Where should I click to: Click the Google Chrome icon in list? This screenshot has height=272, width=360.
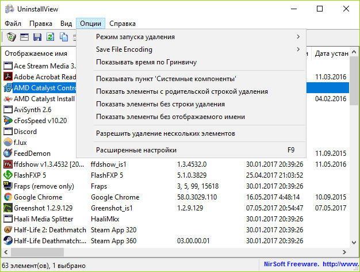tap(8, 197)
